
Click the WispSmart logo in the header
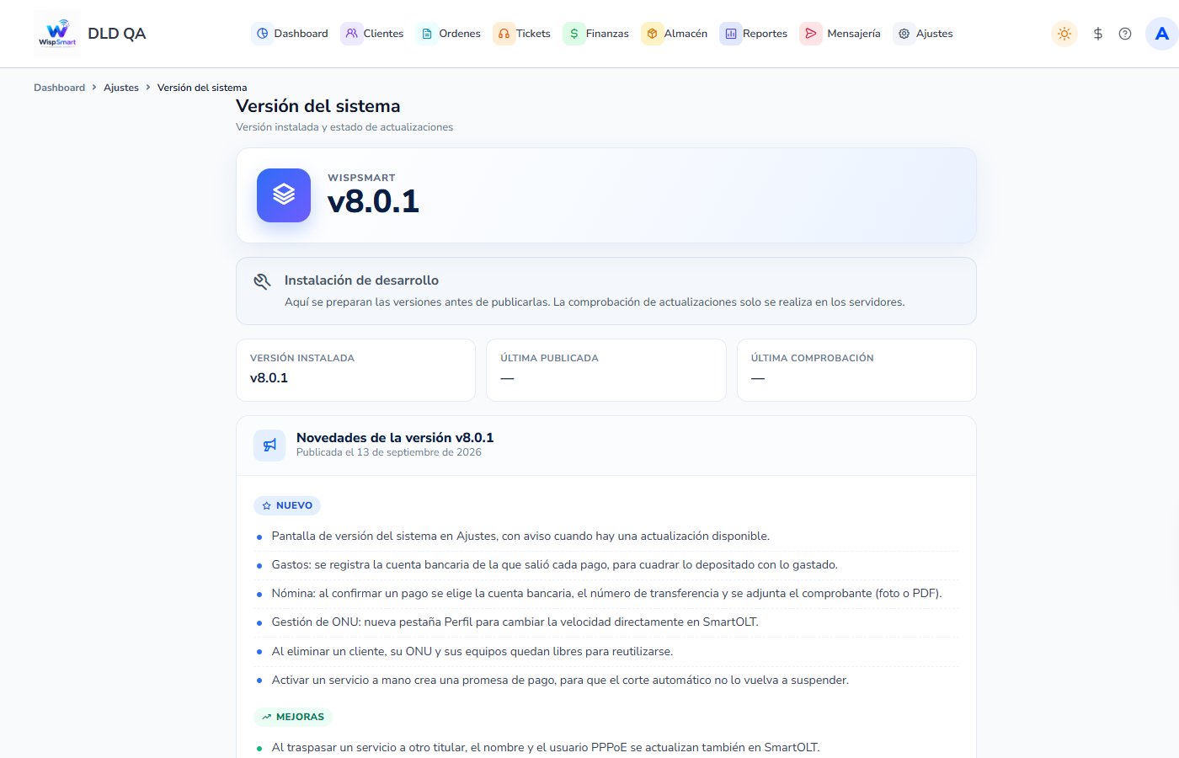click(x=57, y=34)
